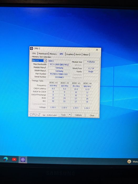Click the JEDEC #4 column header
138x184 pixels.
65,83
